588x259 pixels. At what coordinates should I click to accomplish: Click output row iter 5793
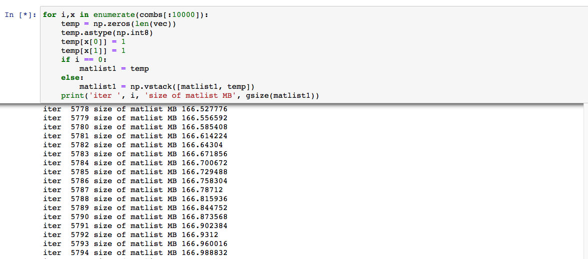[x=135, y=244]
